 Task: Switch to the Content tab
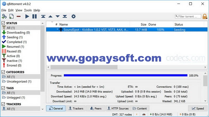[140, 108]
